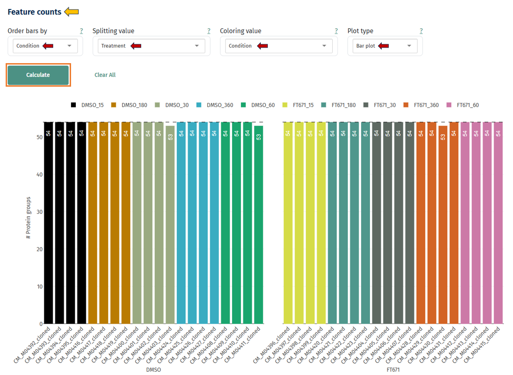The image size is (513, 375).
Task: Toggle visibility of the DMSO_60 series
Action: [x=244, y=105]
